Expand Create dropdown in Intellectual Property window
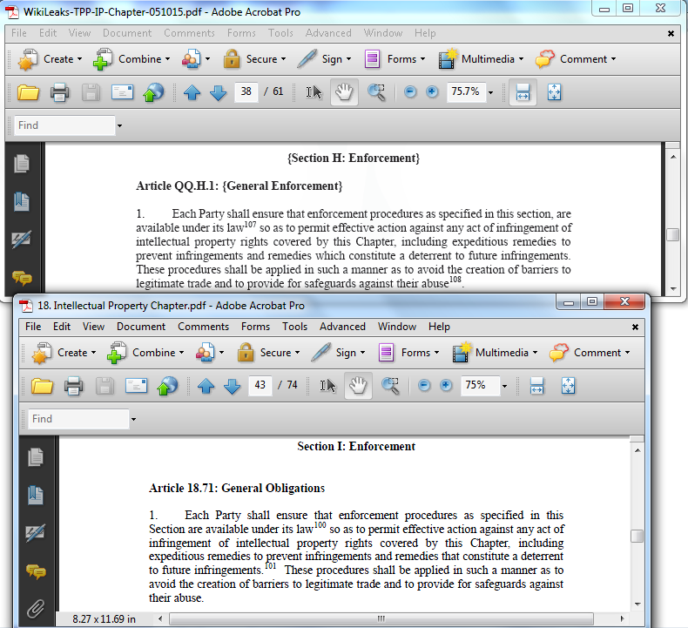Viewport: 688px width, 628px height. 93,353
